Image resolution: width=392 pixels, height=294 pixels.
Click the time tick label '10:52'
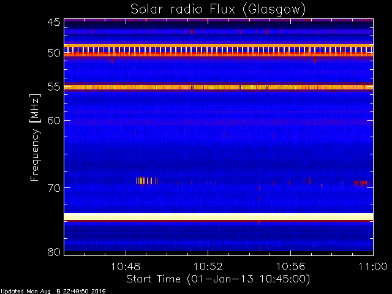tap(208, 266)
